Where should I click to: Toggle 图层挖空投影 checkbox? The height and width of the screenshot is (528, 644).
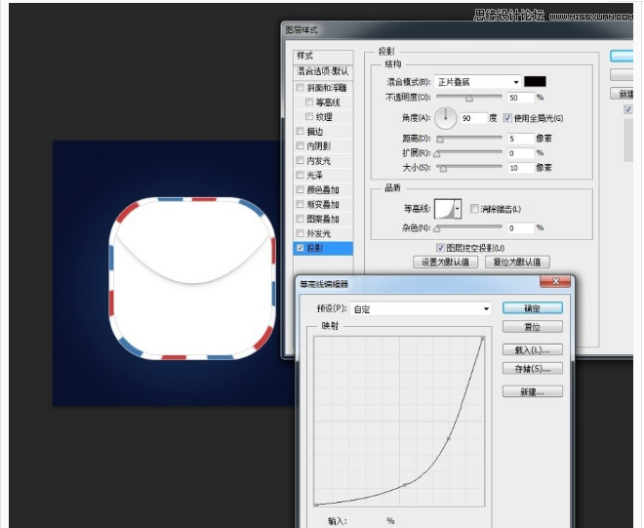coord(440,248)
